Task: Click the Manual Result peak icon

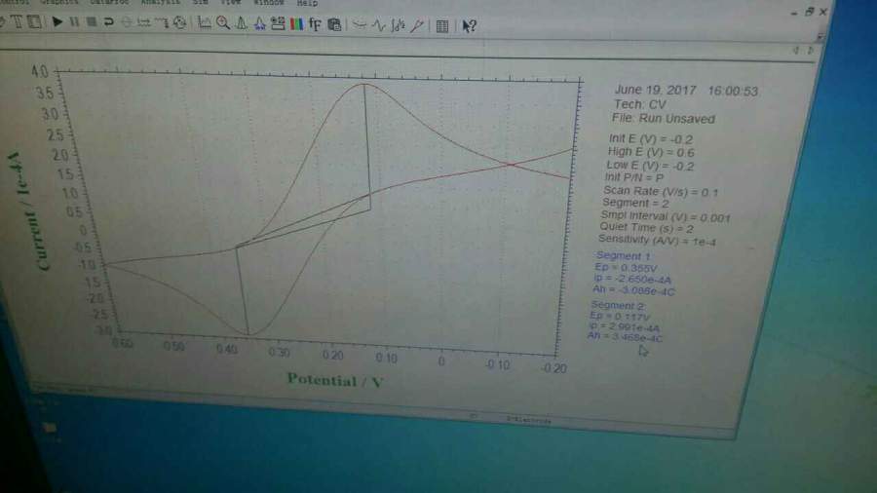Action: pos(241,23)
